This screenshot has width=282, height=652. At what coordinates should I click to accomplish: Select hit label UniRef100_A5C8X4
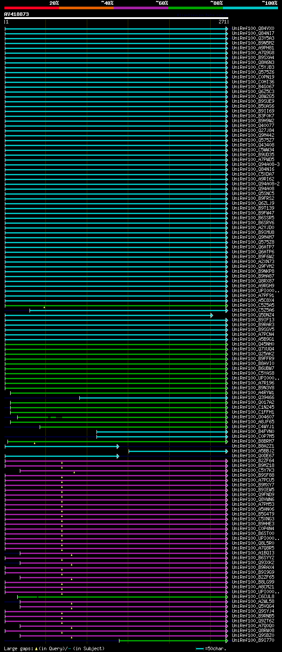[x=252, y=300]
